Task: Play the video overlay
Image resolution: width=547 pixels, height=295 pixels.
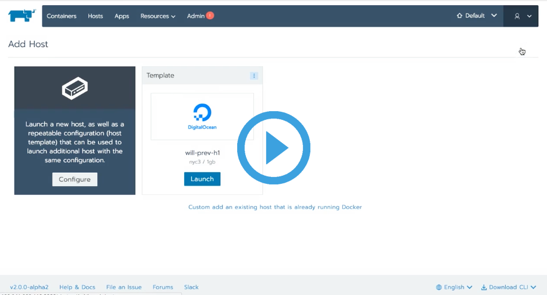Action: pyautogui.click(x=274, y=148)
